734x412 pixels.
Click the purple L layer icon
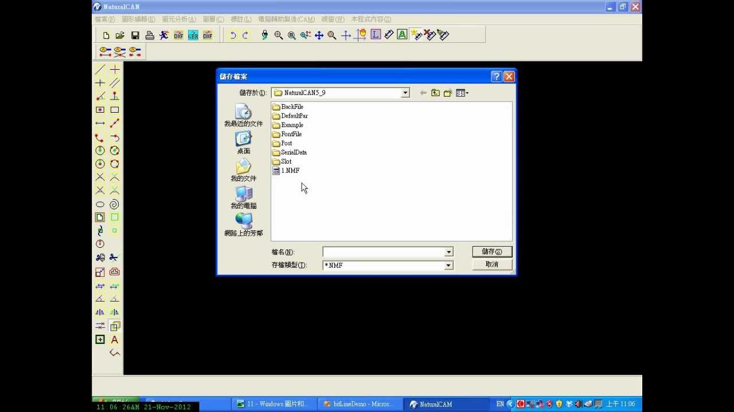[375, 35]
